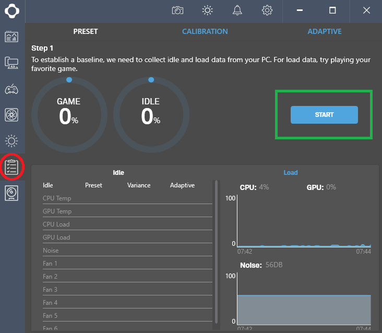Select the GPU Temp row
The width and height of the screenshot is (382, 333).
point(127,211)
